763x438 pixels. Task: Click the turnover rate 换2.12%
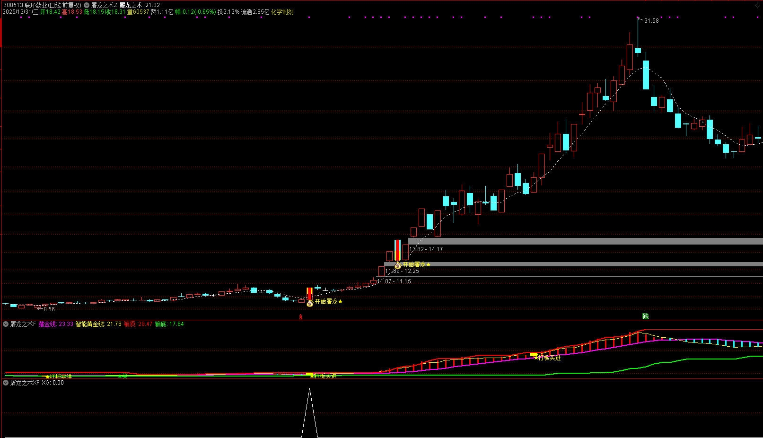coord(228,12)
